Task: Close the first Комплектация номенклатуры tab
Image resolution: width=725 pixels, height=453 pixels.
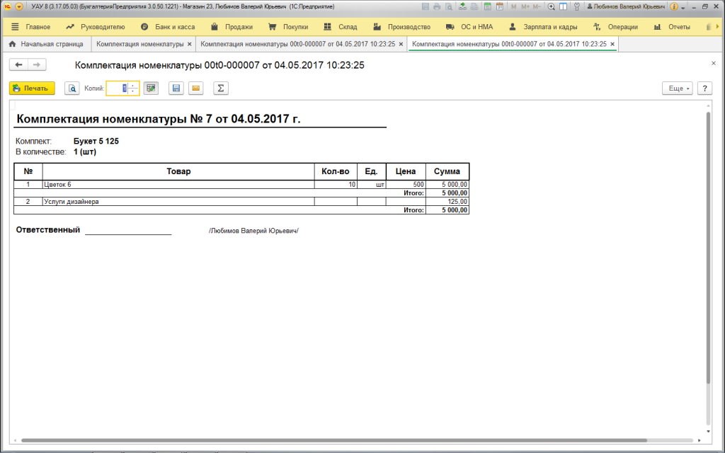Action: (x=189, y=45)
